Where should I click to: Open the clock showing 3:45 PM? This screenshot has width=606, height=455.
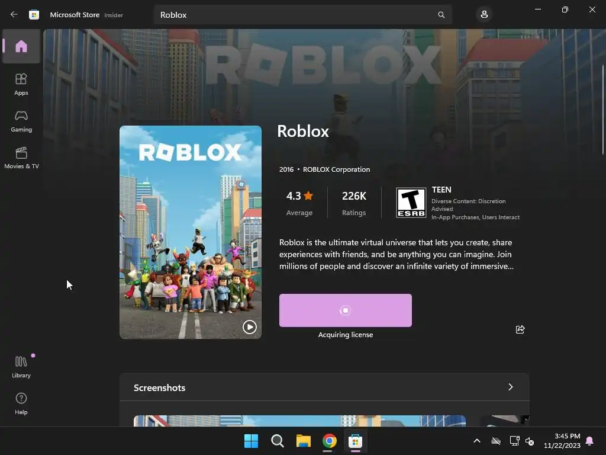(x=562, y=441)
